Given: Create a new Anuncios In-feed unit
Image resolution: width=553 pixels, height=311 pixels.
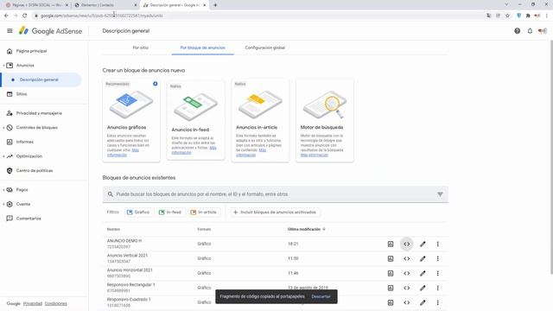Looking at the screenshot, I should tap(196, 121).
